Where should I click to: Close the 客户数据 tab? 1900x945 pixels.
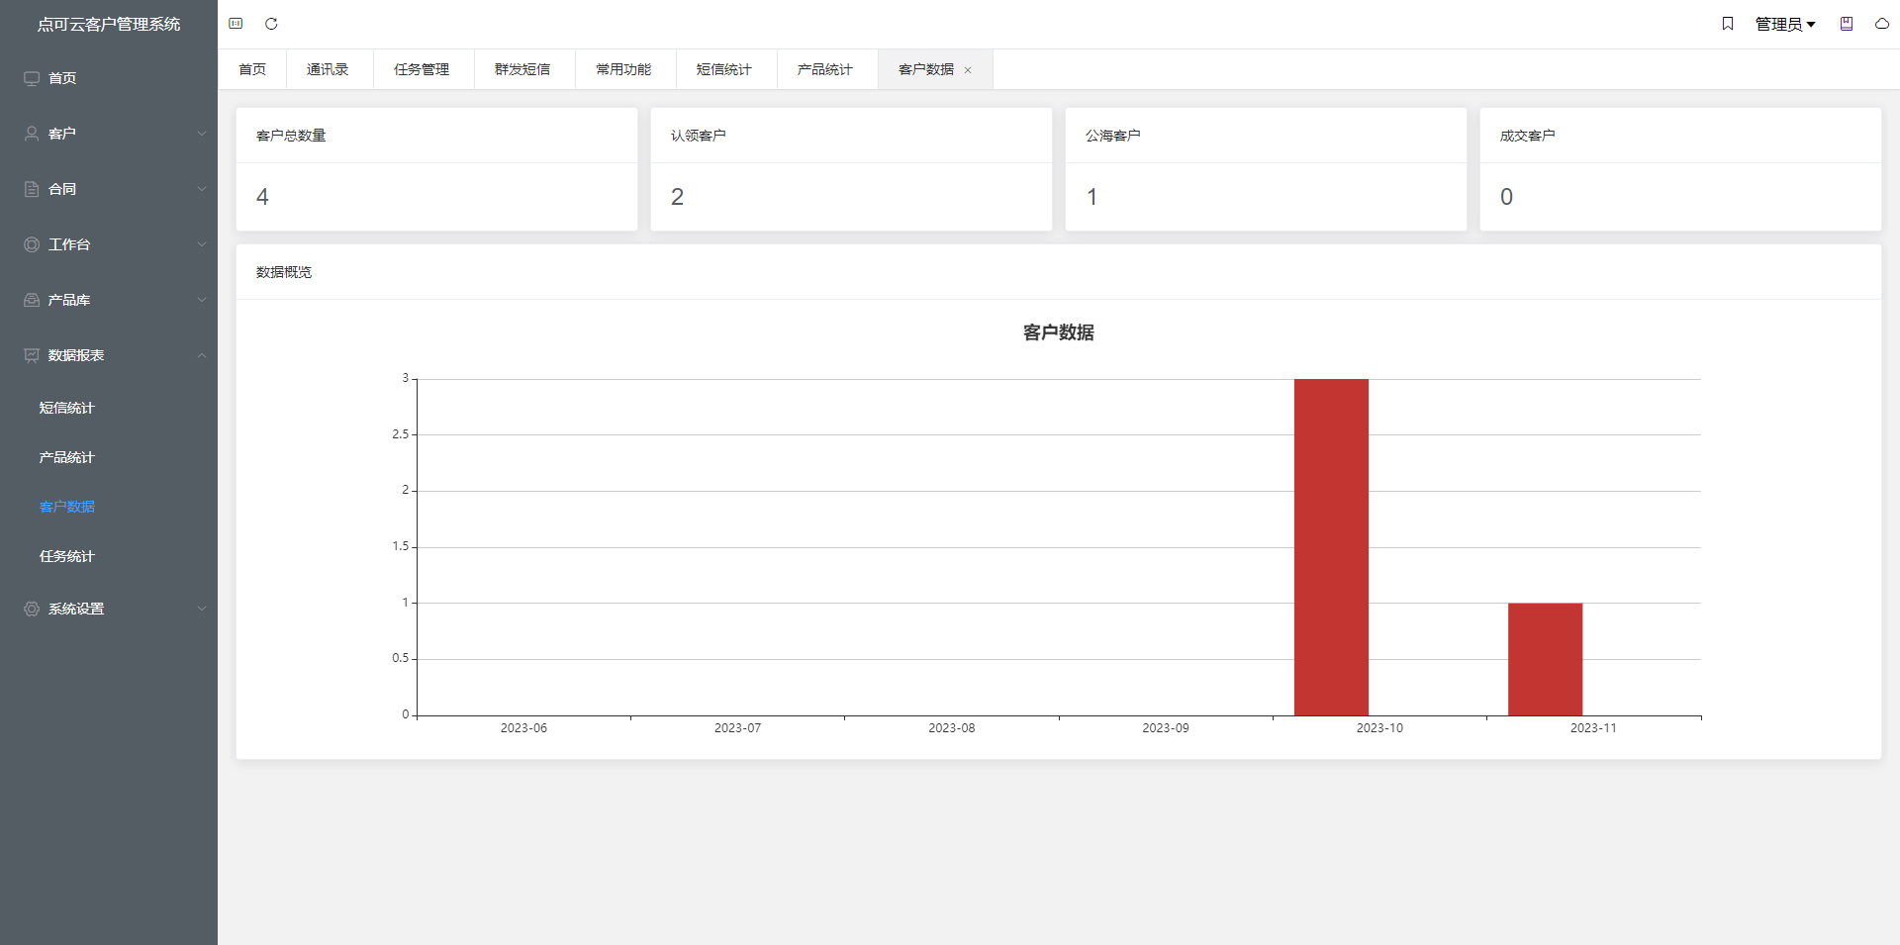968,70
